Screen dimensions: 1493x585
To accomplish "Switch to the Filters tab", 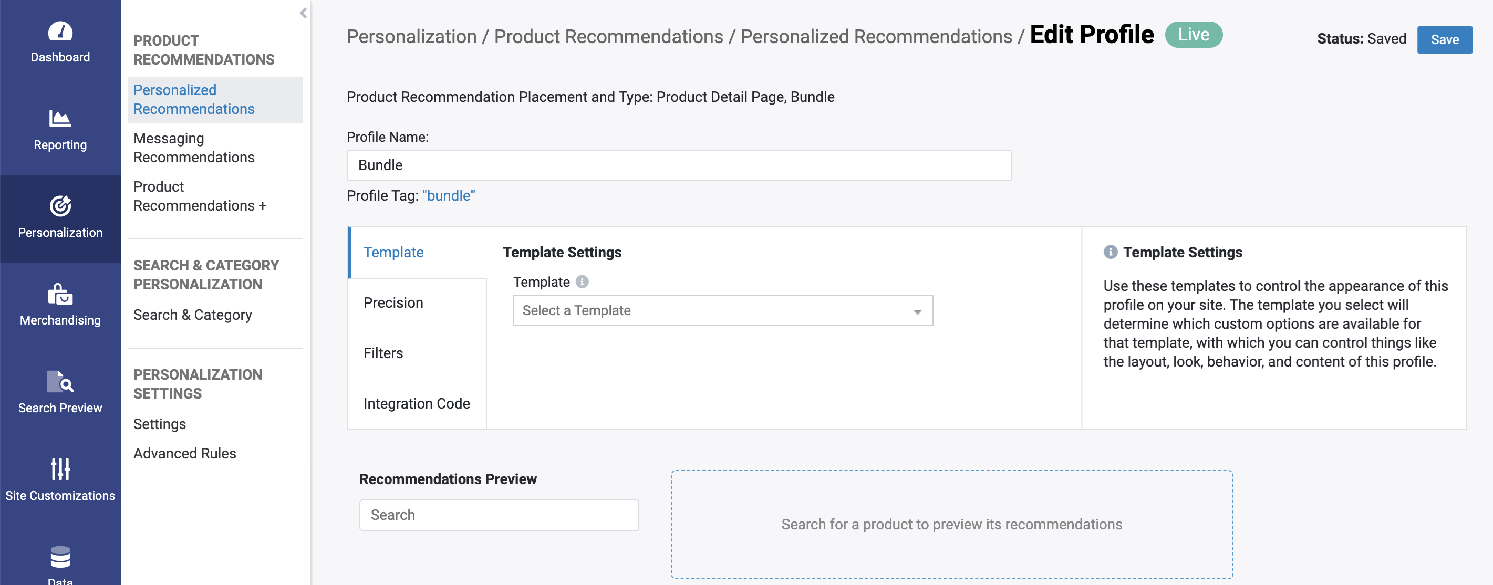I will click(383, 353).
